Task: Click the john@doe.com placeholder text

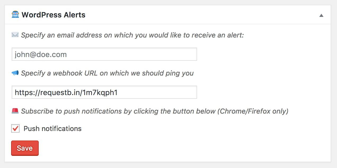Action: click(41, 55)
